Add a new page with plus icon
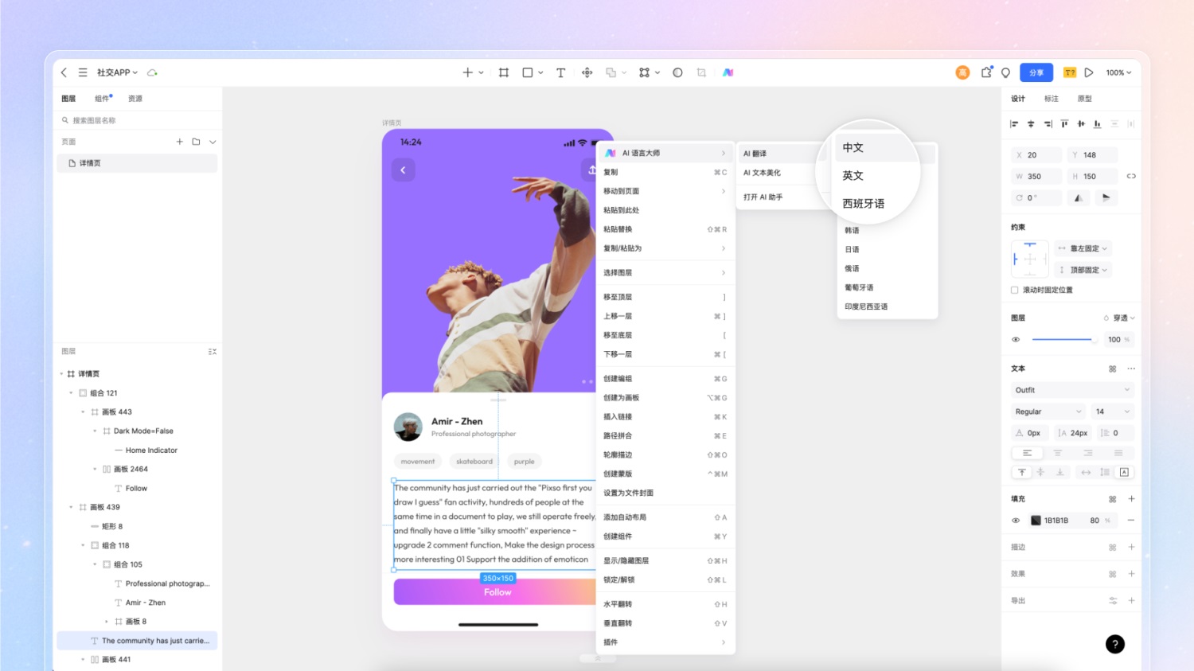The height and width of the screenshot is (671, 1194). pyautogui.click(x=180, y=142)
